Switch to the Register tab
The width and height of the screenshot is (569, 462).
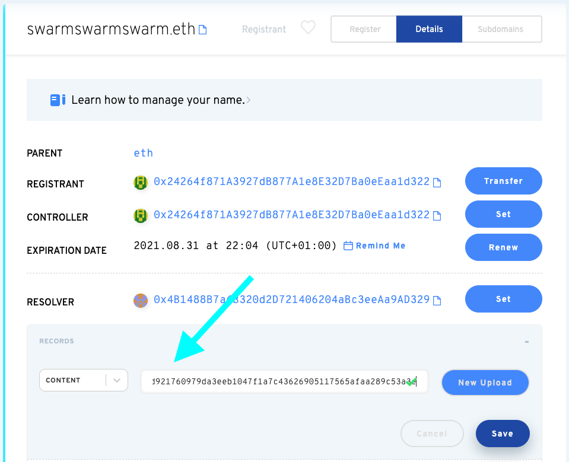click(364, 28)
